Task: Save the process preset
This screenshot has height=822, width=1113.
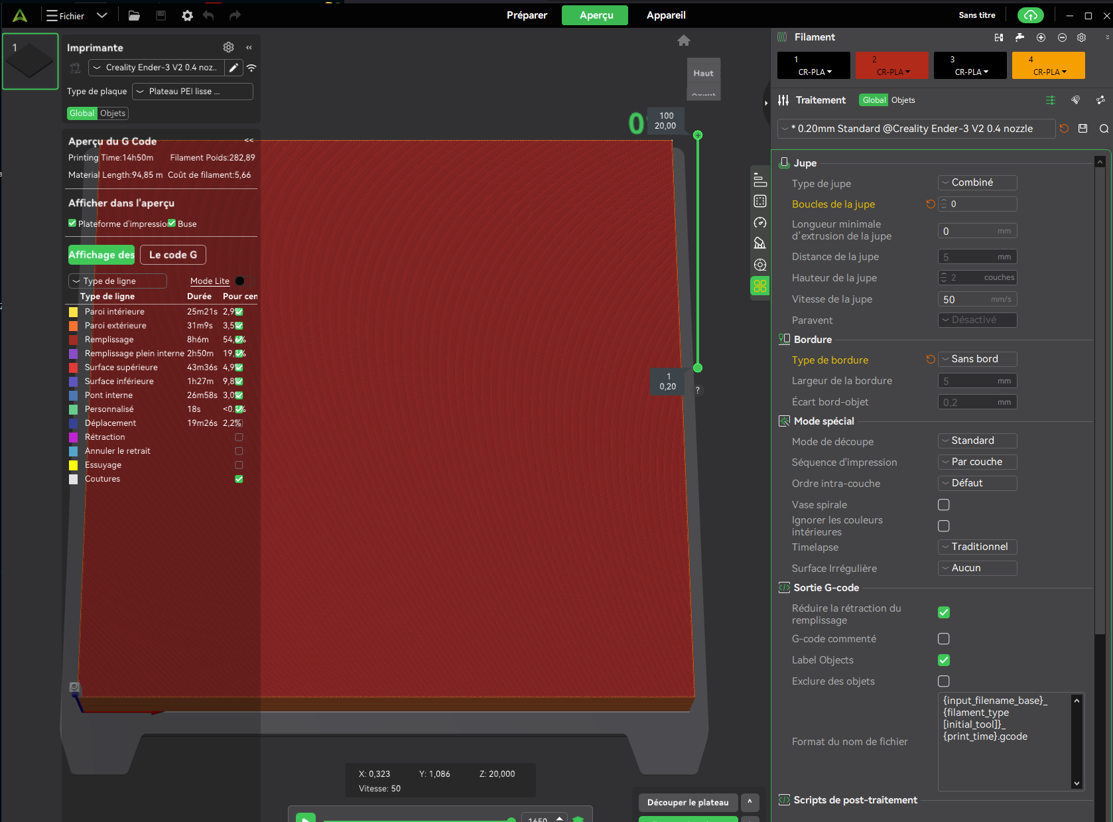Action: (x=1083, y=129)
